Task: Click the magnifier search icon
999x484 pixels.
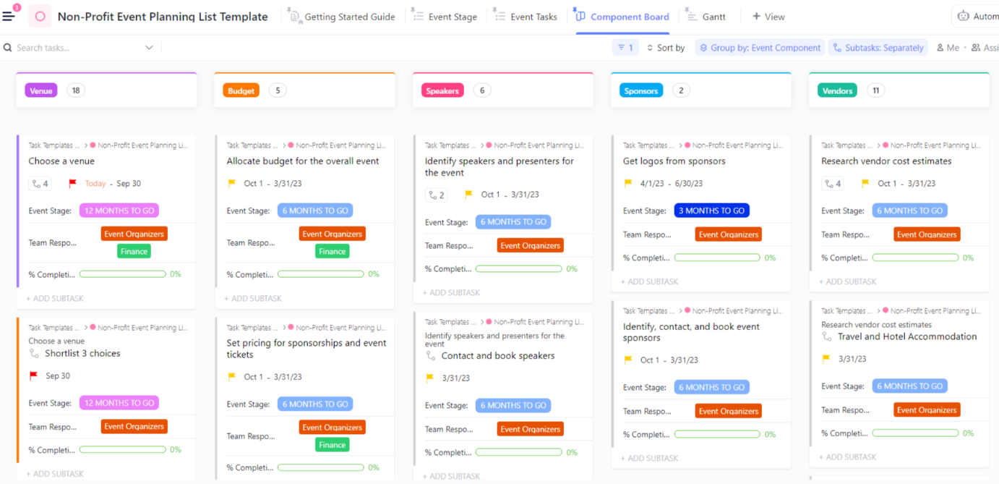Action: pyautogui.click(x=8, y=48)
